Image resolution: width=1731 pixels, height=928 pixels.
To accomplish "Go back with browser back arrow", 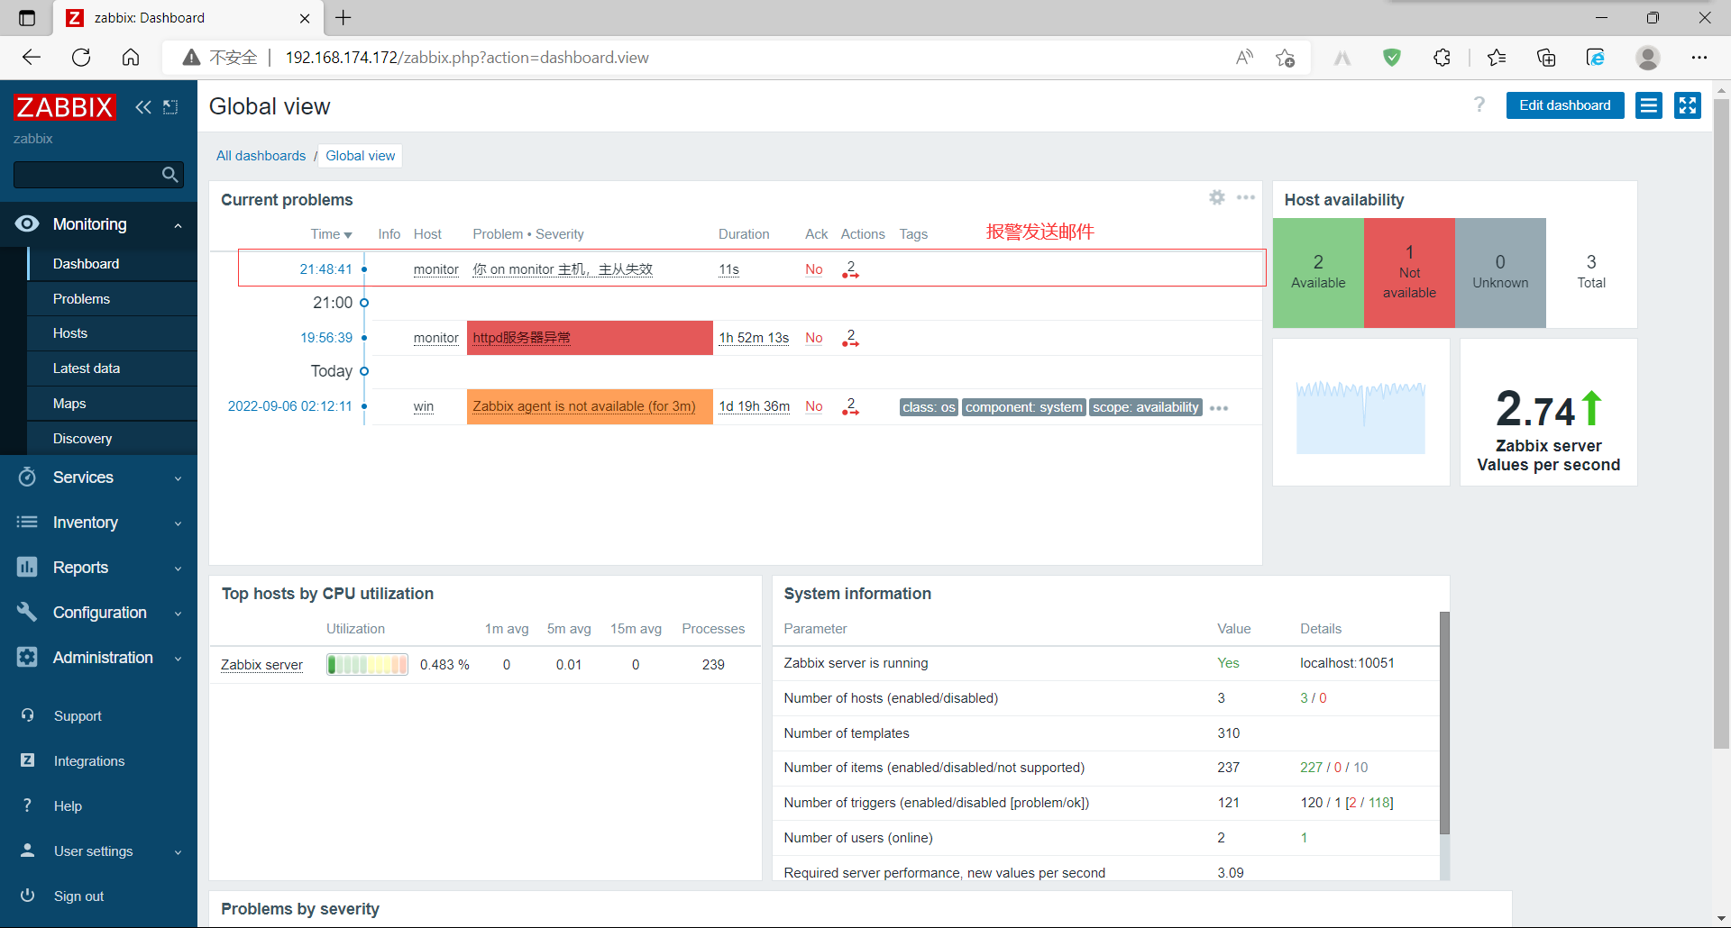I will tap(32, 58).
